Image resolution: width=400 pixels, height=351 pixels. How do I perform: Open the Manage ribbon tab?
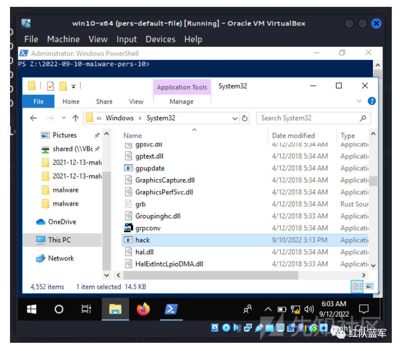point(181,101)
